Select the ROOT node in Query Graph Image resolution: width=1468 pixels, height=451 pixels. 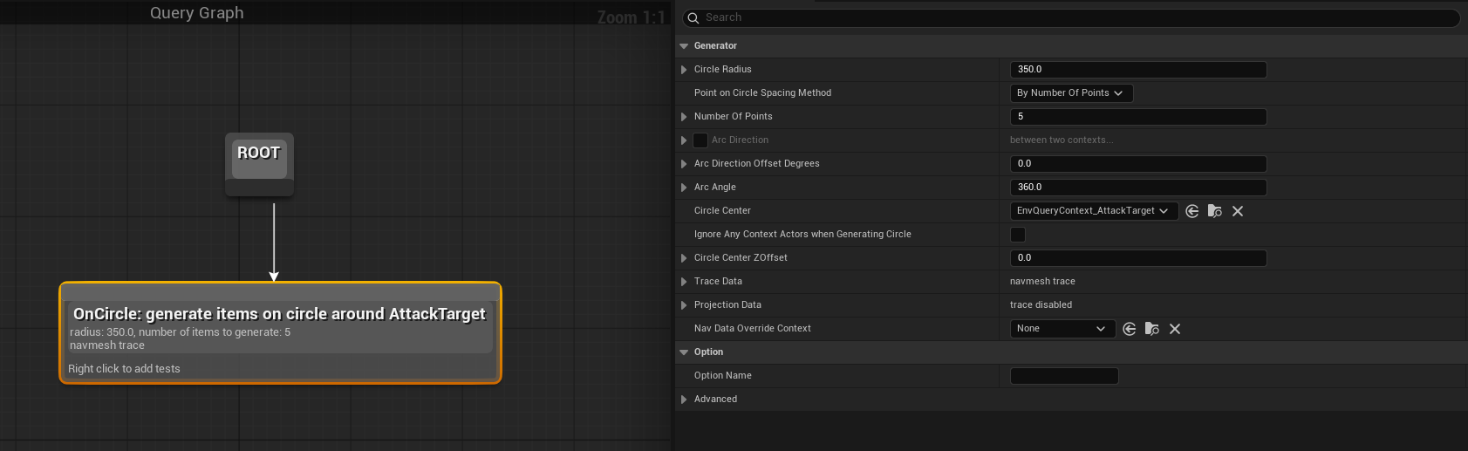259,164
